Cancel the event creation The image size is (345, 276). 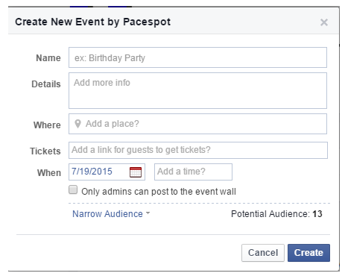coord(263,253)
